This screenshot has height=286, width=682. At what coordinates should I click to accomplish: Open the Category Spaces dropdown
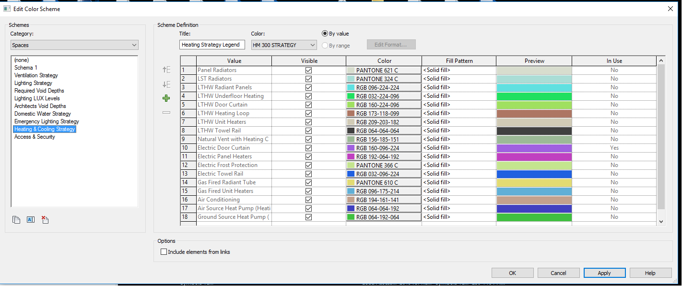74,45
